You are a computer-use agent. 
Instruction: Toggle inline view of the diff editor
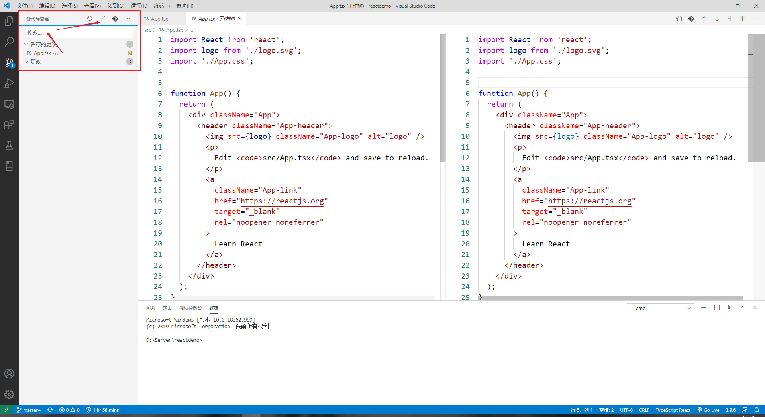[x=742, y=19]
